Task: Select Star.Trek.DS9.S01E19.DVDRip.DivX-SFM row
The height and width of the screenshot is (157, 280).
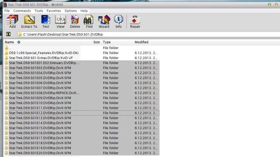Action: pyautogui.click(x=81, y=148)
